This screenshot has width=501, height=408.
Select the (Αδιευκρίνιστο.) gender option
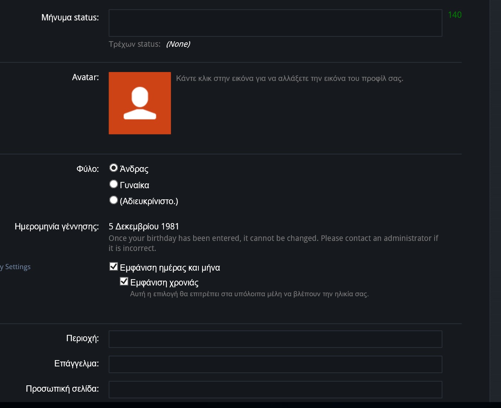point(113,200)
